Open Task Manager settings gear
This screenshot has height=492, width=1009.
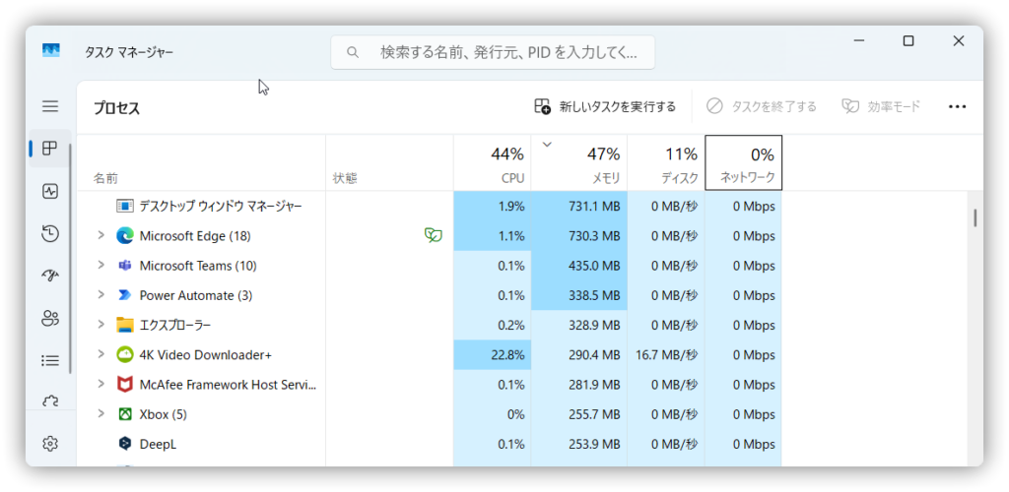(x=50, y=444)
